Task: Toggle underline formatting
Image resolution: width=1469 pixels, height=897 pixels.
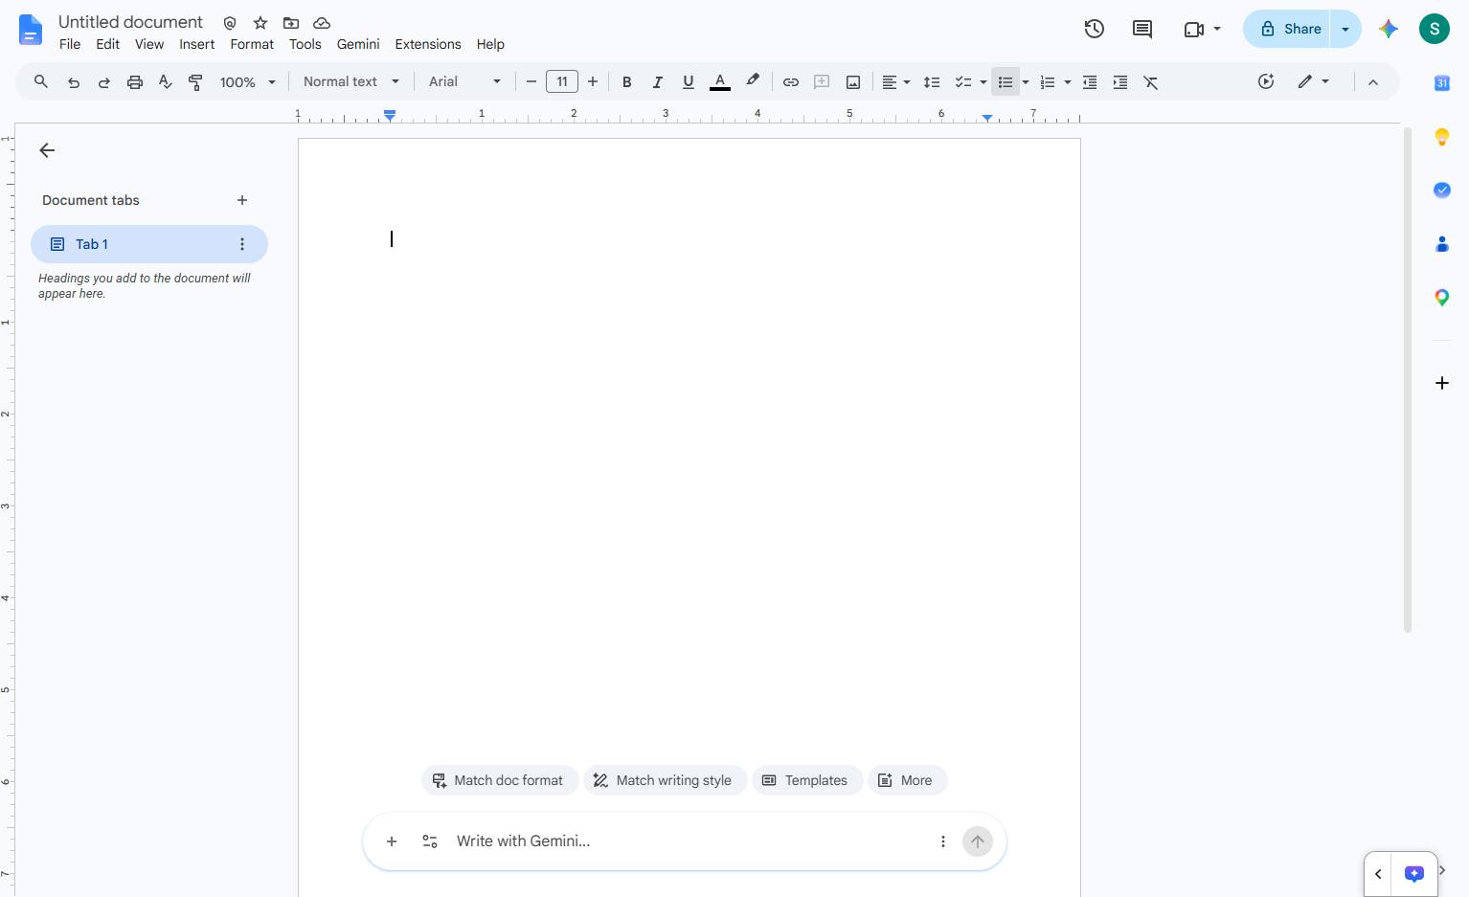Action: tap(689, 82)
